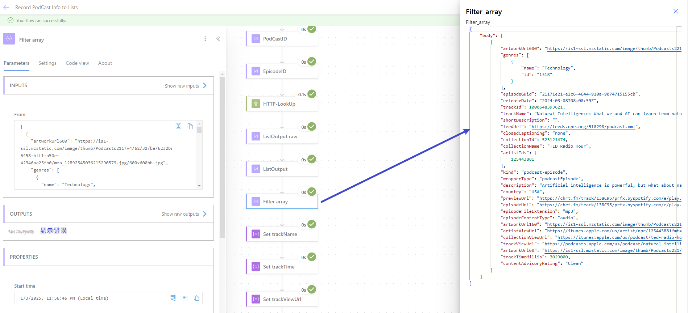Viewport: 688px width, 313px height.
Task: Switch to the Settings tab
Action: click(x=47, y=63)
